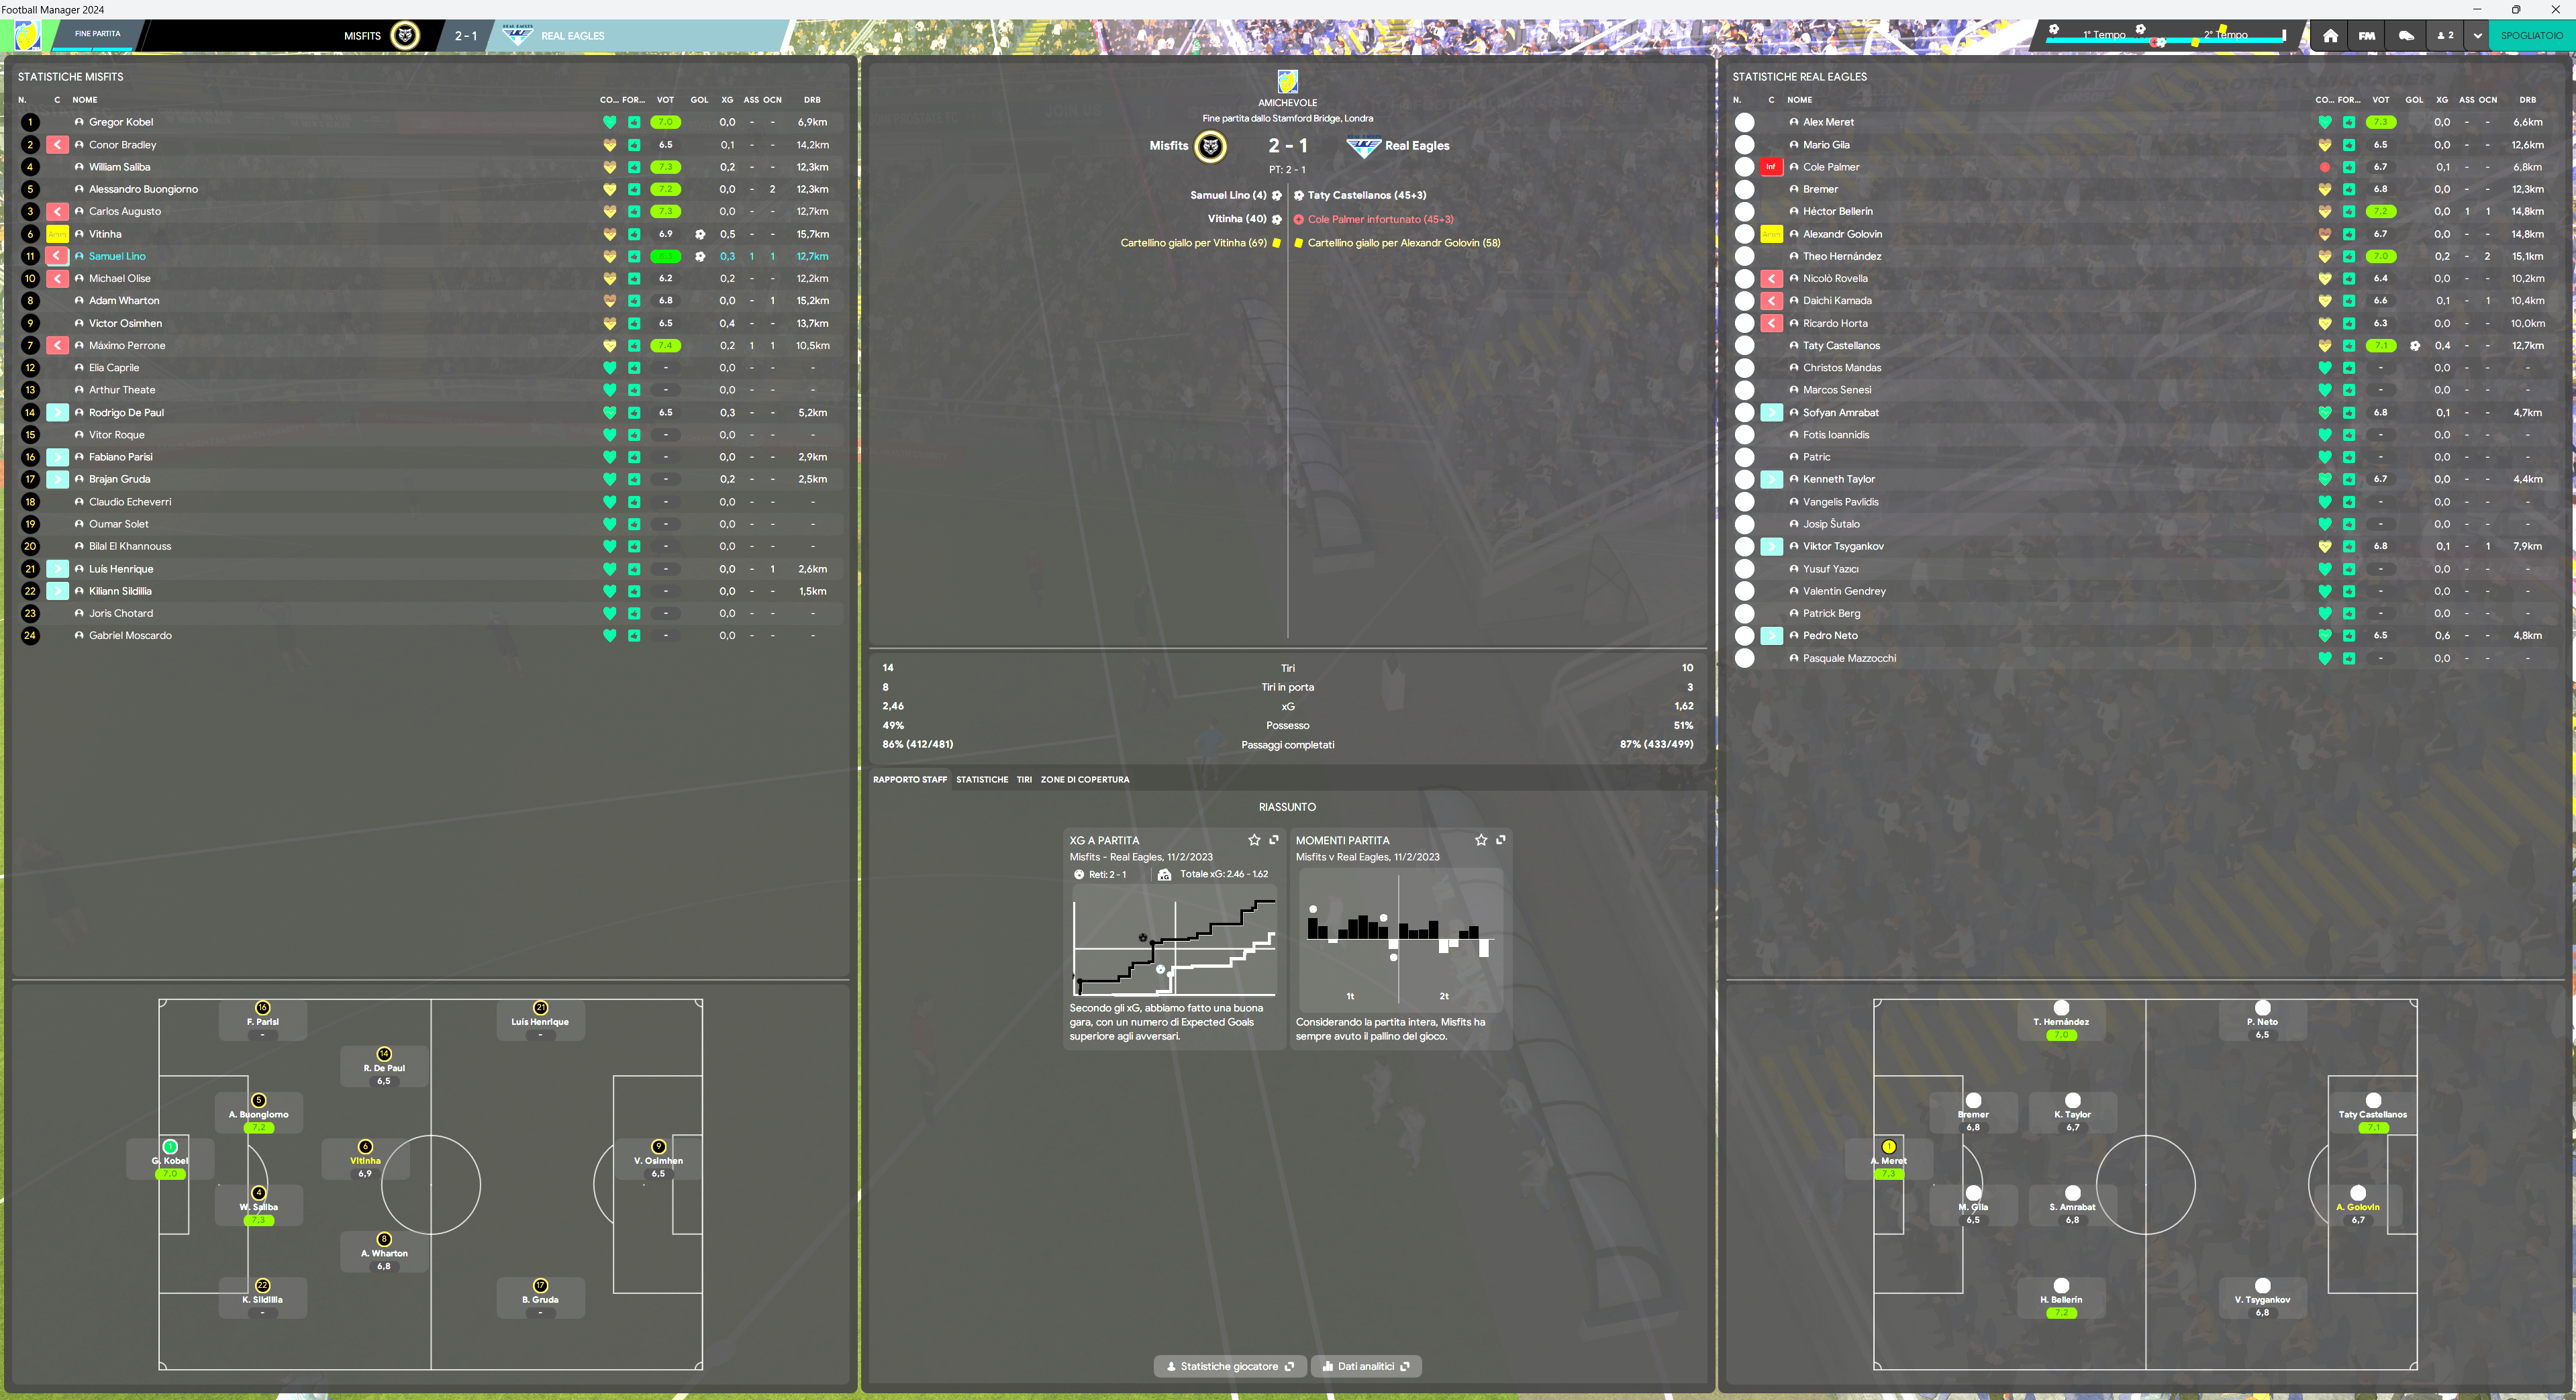2576x1400 pixels.
Task: Click Taty Castellanos's goal ball icon in table
Action: (x=2415, y=346)
